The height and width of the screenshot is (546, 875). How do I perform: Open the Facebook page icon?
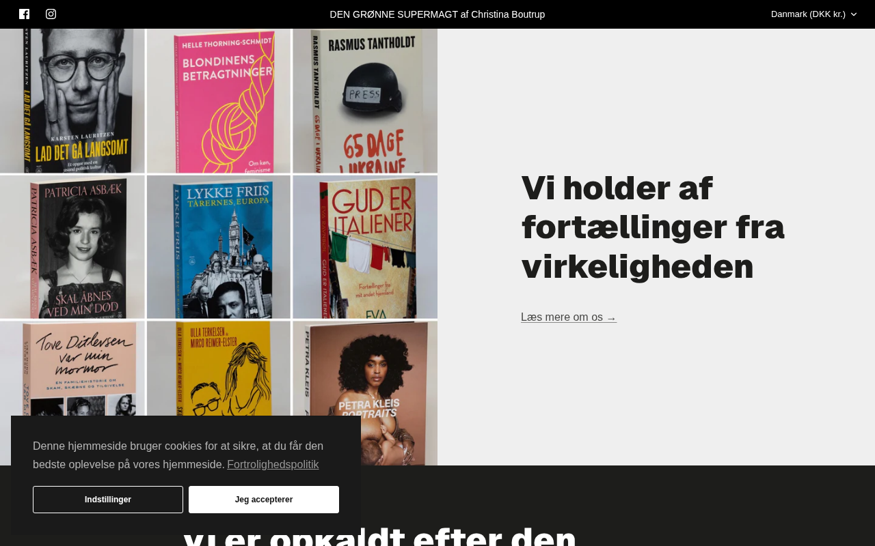pyautogui.click(x=25, y=14)
